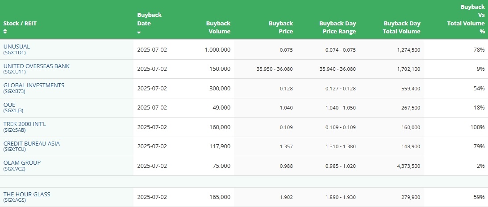
Task: Click price range 1.890 - 1.930
Action: click(341, 197)
